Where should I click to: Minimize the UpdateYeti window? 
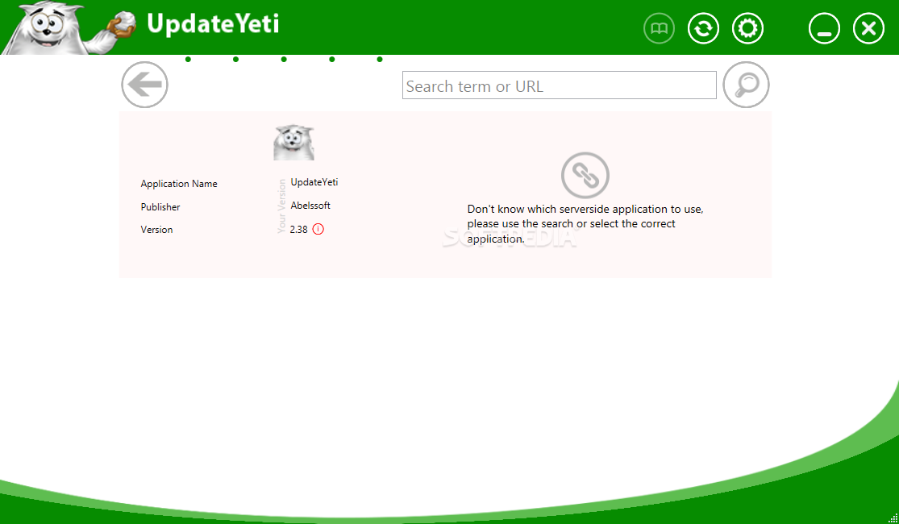point(825,28)
